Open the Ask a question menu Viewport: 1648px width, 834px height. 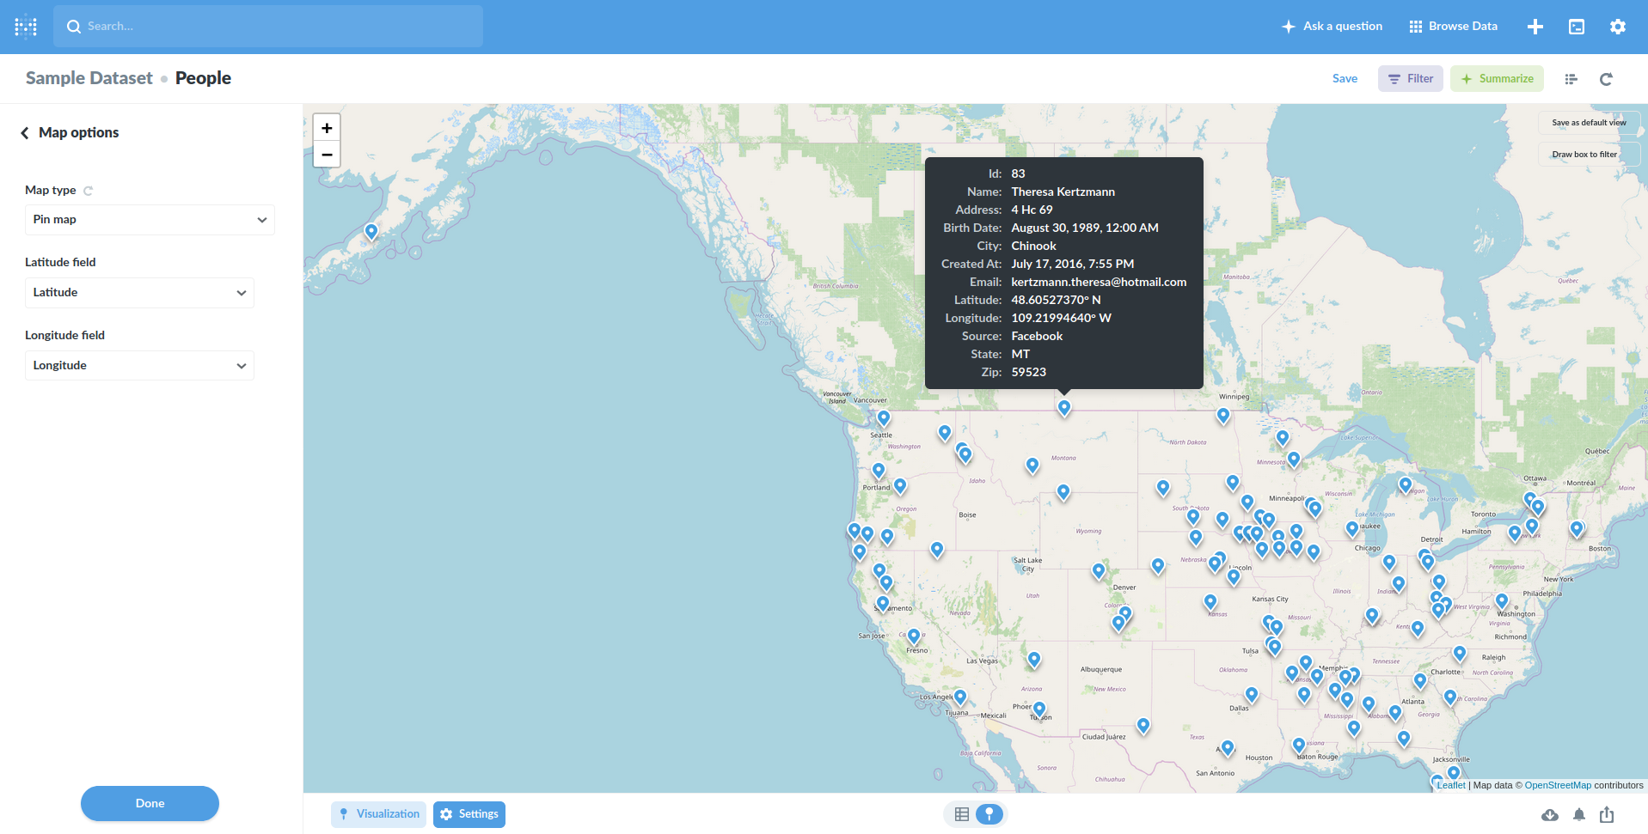click(1331, 26)
